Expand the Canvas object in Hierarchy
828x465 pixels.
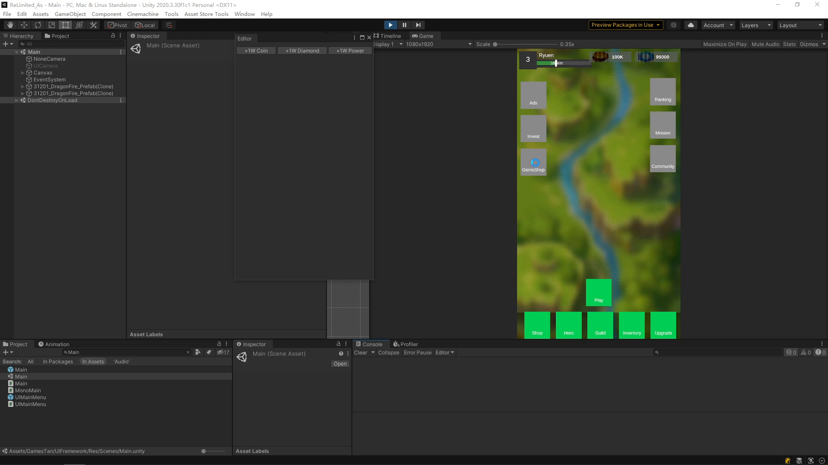23,73
